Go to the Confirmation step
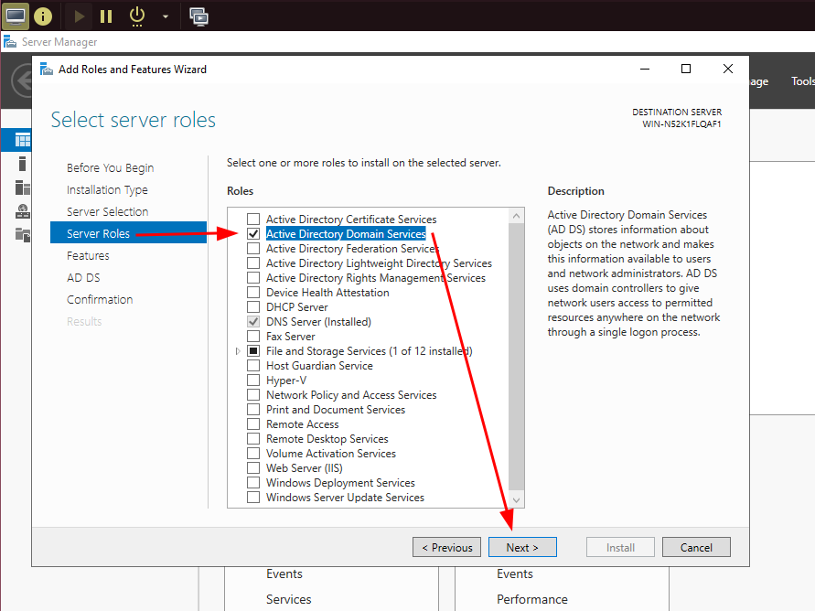The image size is (815, 611). [x=100, y=299]
